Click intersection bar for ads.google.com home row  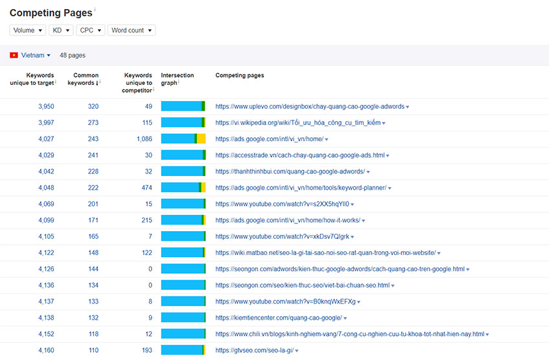point(183,139)
